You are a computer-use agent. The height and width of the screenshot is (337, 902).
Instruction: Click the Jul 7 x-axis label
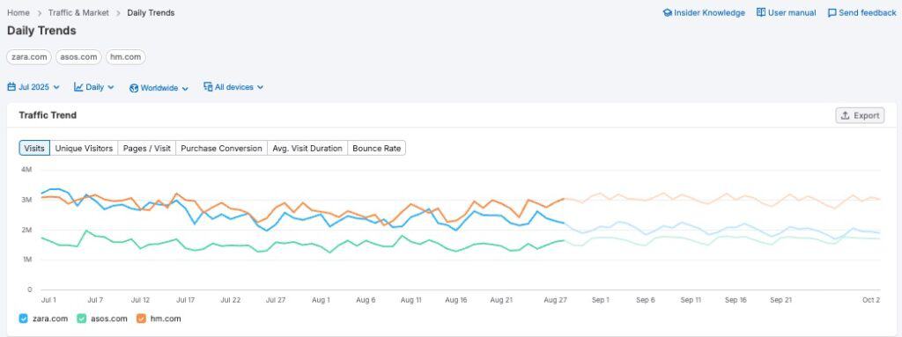[95, 300]
